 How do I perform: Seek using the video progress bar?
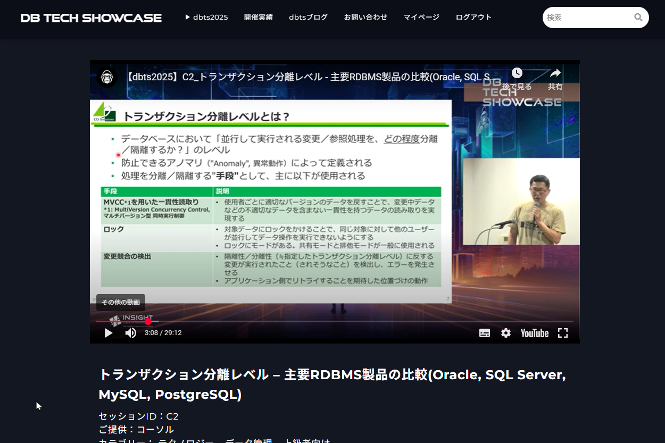tap(335, 321)
